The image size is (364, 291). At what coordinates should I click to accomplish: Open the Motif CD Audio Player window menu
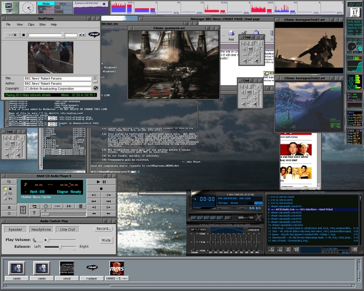pos(3,176)
